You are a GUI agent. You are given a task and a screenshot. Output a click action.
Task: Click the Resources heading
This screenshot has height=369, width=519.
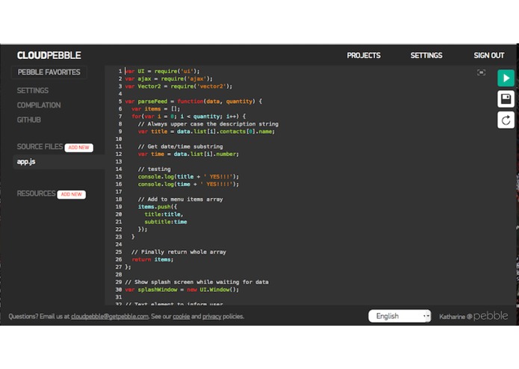click(x=36, y=193)
